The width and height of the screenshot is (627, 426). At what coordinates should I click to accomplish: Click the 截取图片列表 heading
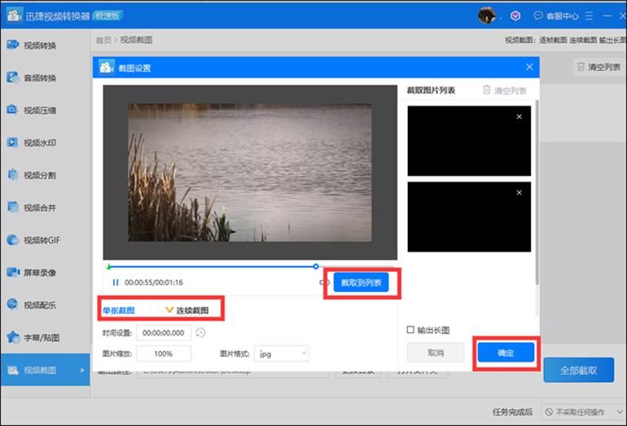[431, 90]
